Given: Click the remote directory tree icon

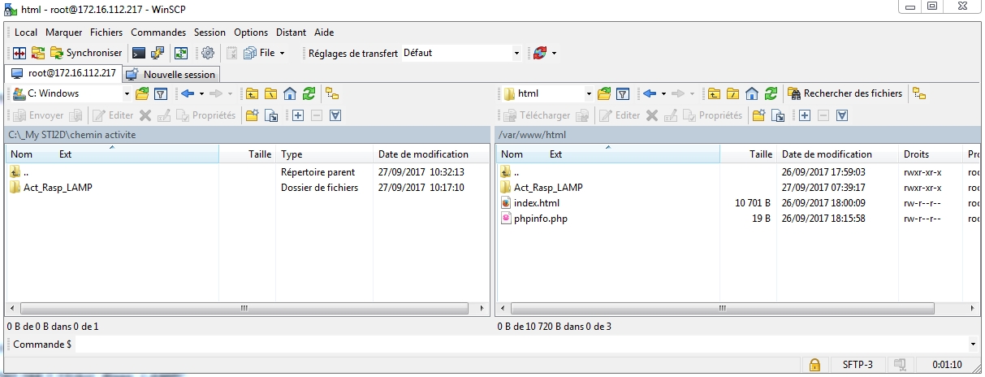Looking at the screenshot, I should click(x=918, y=93).
